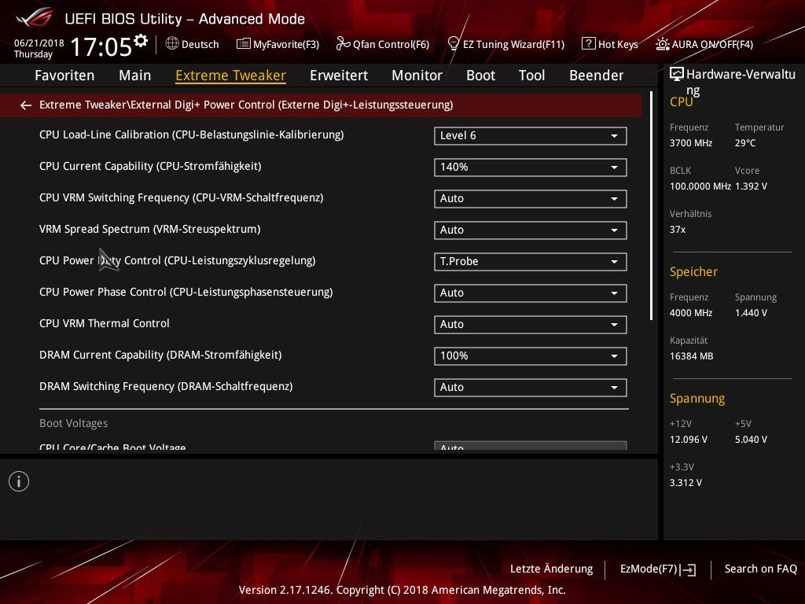
Task: Open MyFavorite(F3)
Action: coord(278,44)
